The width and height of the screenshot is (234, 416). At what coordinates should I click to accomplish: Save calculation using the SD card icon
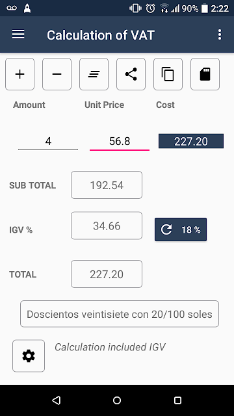tap(205, 74)
